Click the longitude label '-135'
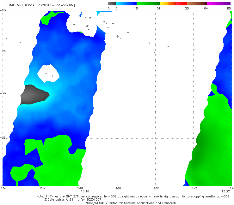 (117, 188)
